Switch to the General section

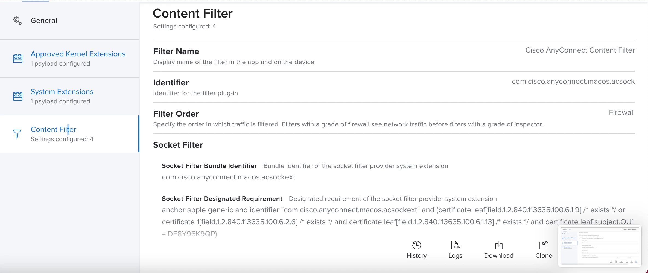point(44,21)
